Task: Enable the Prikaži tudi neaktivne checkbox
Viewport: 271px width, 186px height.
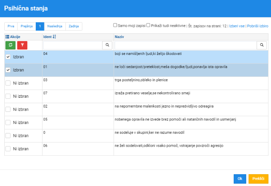Action: point(148,25)
